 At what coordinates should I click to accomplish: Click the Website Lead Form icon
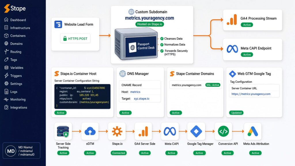tap(58, 24)
